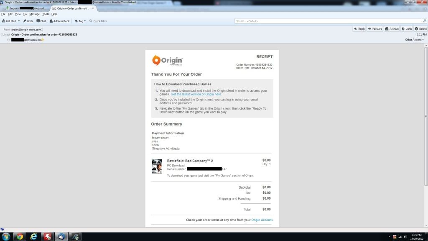Close the Origin order confirmation tab

[x=93, y=8]
